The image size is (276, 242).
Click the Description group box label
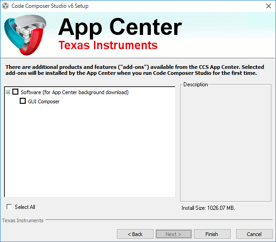[x=196, y=84]
